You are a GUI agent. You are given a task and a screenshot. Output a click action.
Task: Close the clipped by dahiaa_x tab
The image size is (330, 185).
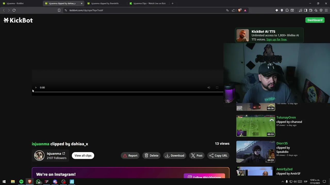(x=81, y=3)
